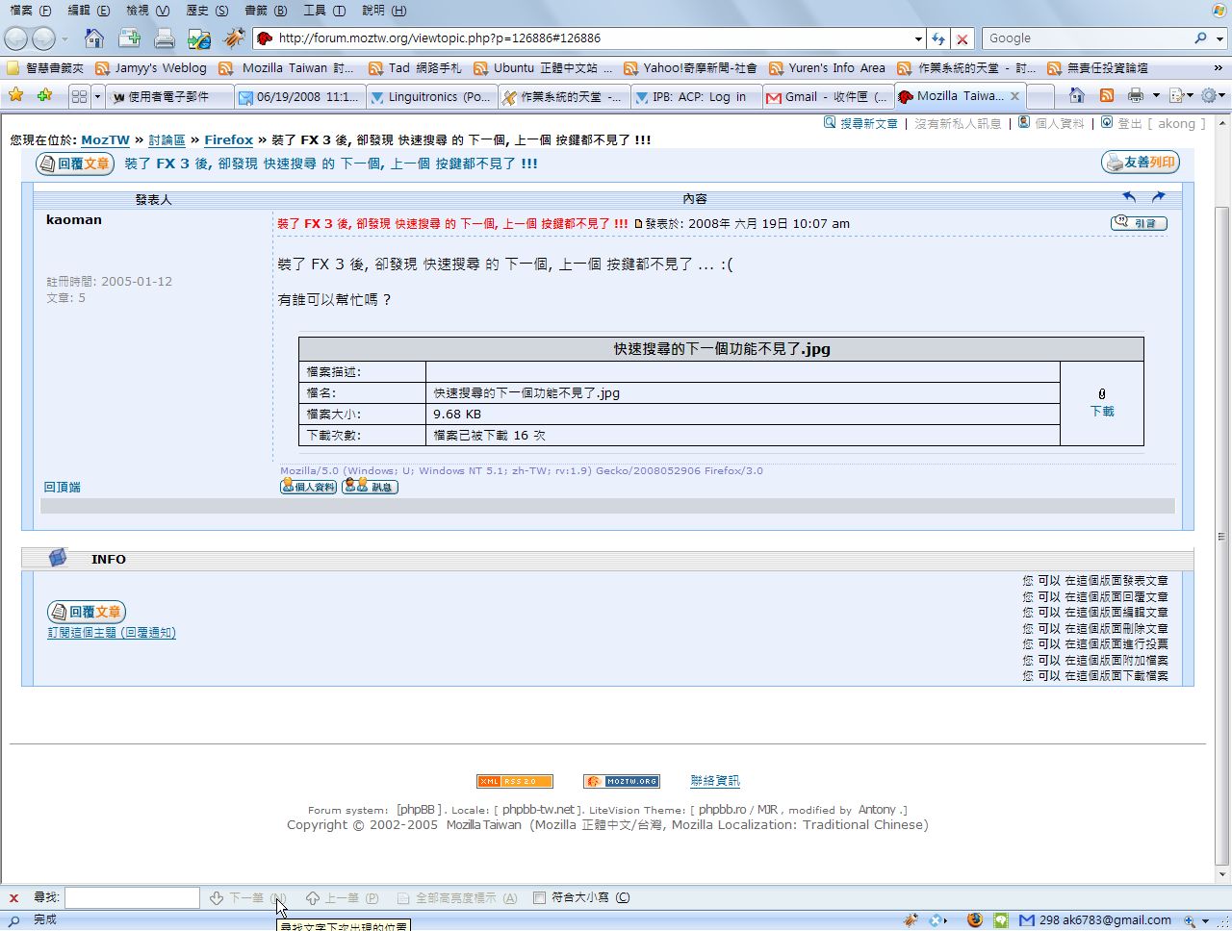
Task: Open the 工具 (Tools) menu
Action: coord(323,11)
